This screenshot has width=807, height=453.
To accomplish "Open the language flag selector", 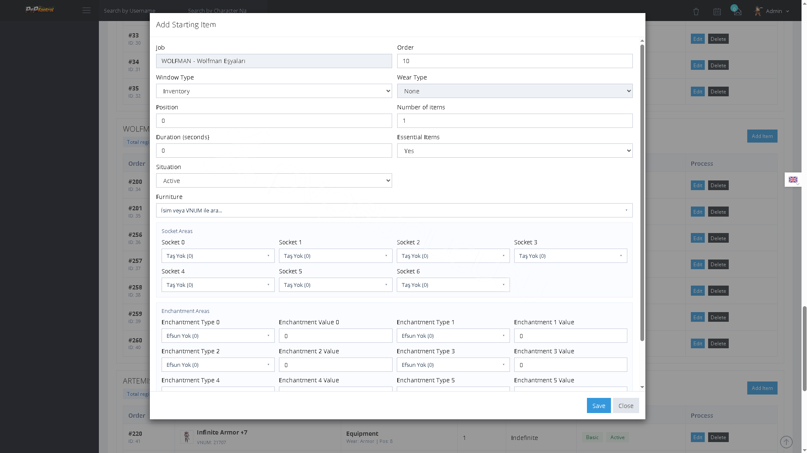I will tap(793, 180).
